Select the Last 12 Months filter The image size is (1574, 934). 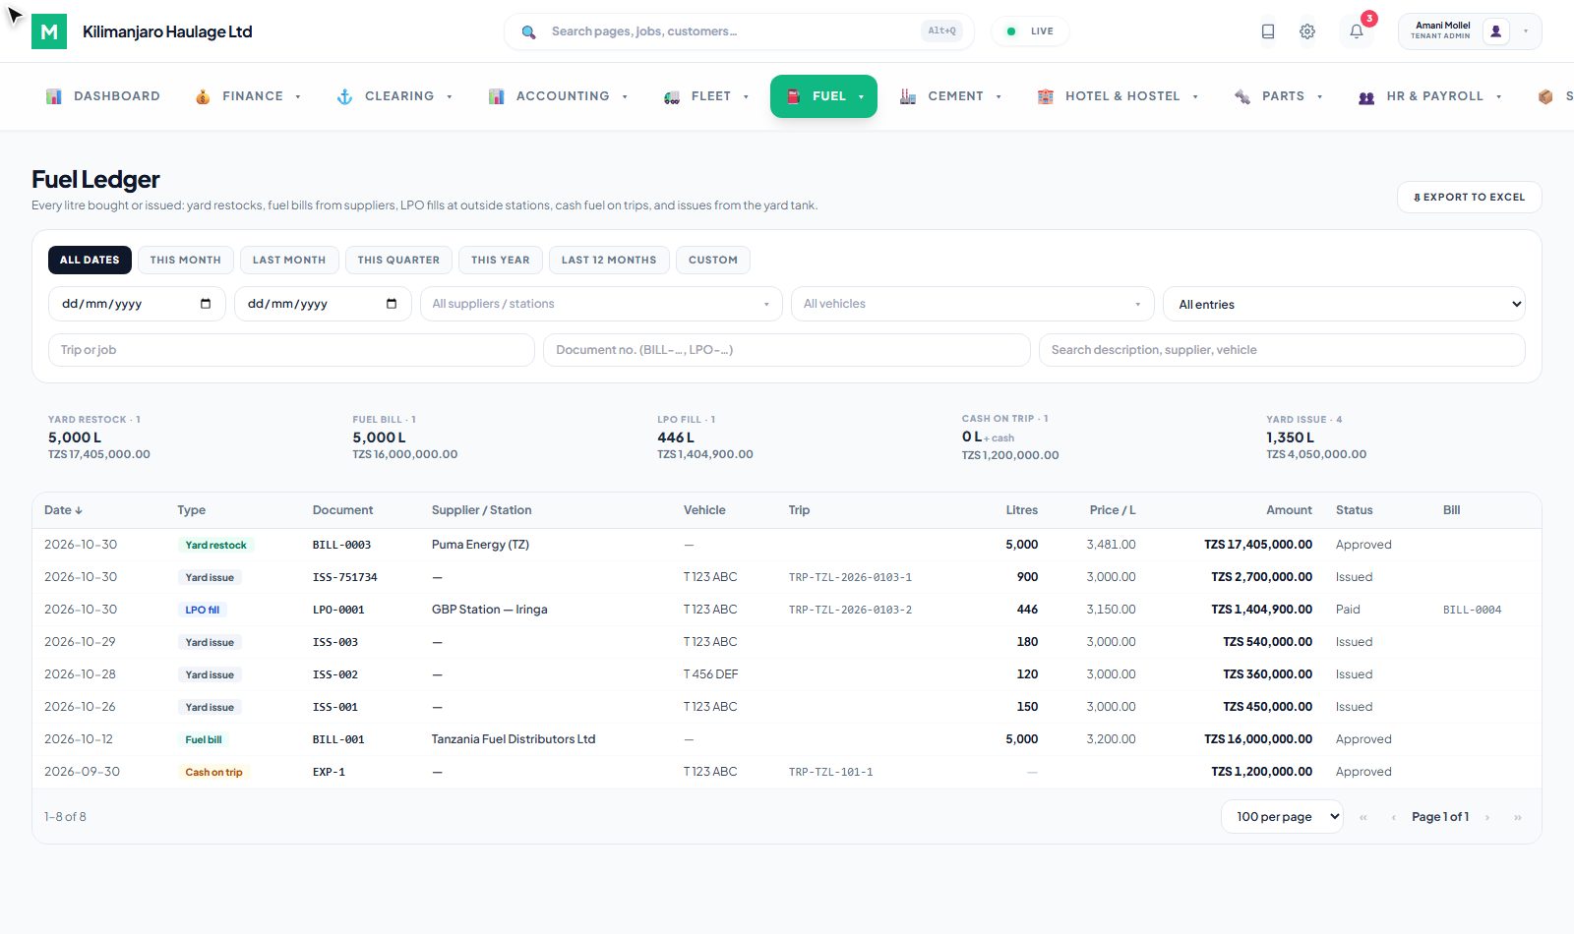[609, 260]
